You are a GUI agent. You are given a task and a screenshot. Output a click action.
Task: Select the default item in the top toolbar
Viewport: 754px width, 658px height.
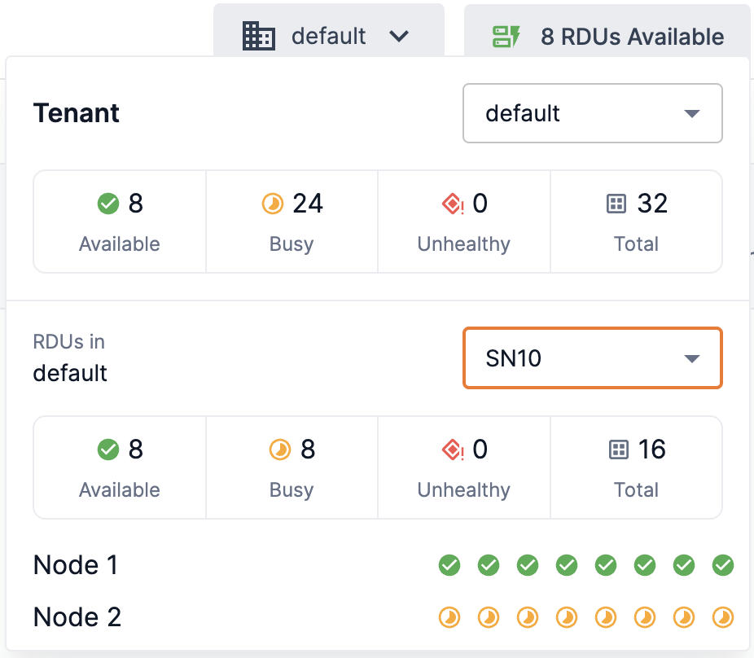tap(329, 36)
